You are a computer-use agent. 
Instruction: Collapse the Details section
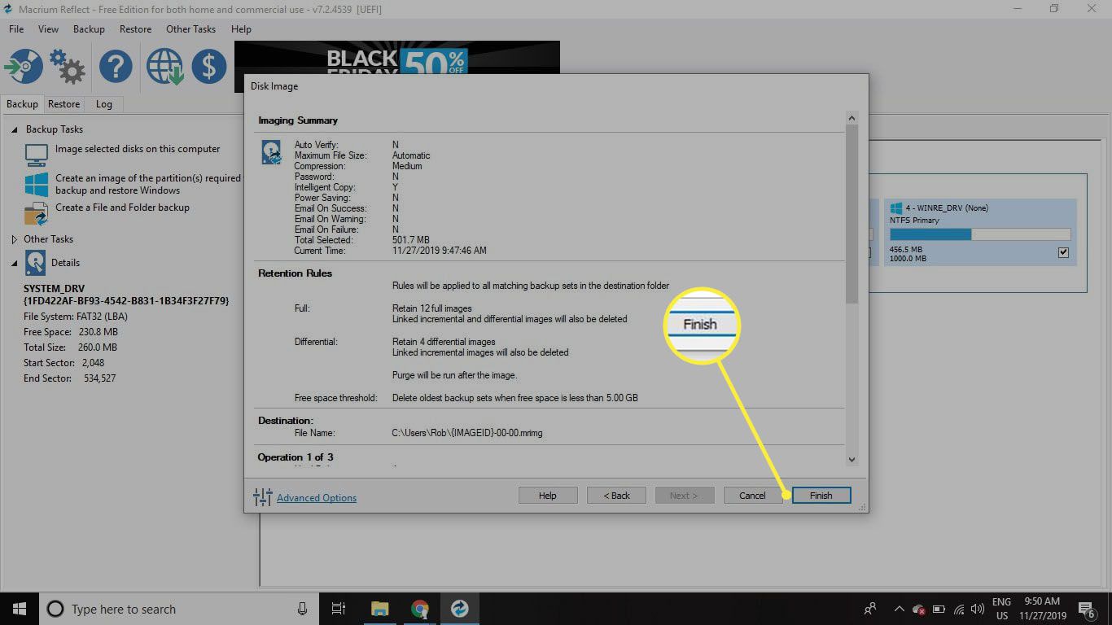14,263
